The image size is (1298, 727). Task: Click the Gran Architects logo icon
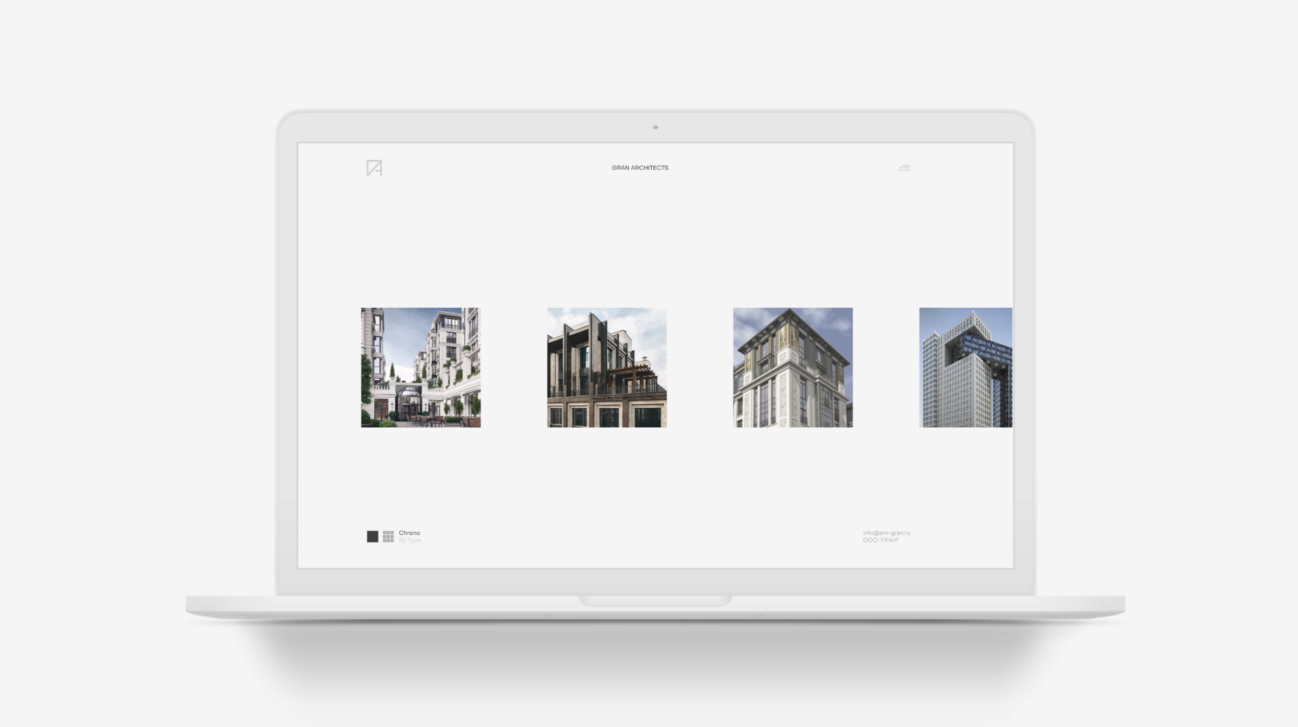(374, 168)
